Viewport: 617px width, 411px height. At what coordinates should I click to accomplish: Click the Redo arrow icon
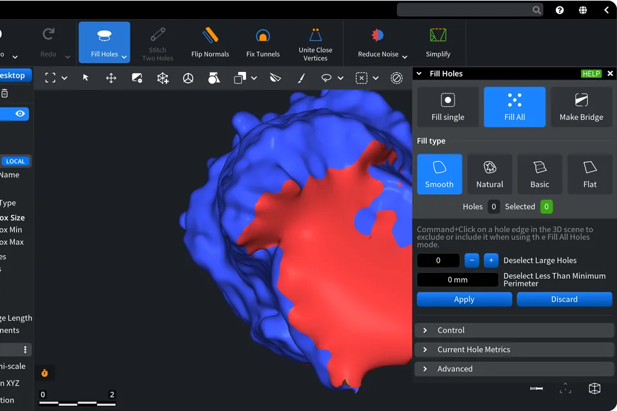pos(48,35)
